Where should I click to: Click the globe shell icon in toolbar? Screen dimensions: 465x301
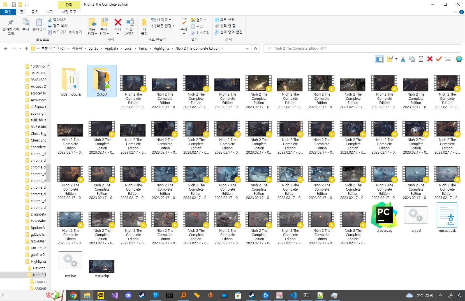[459, 59]
